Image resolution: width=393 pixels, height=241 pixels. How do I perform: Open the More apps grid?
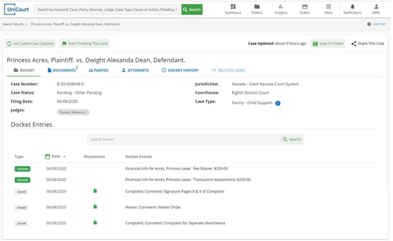tap(328, 9)
